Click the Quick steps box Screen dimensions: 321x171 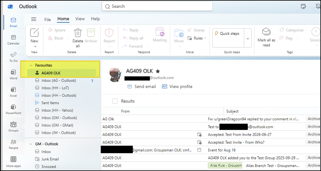click(228, 38)
